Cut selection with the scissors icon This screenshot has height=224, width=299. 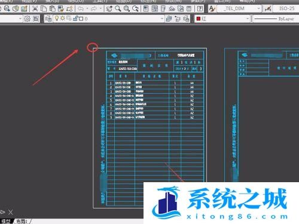coord(35,8)
